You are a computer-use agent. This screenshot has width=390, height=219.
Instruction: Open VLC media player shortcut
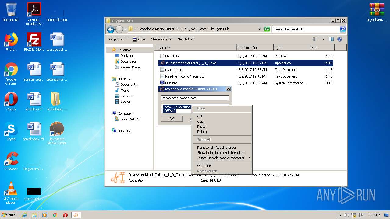(x=11, y=193)
